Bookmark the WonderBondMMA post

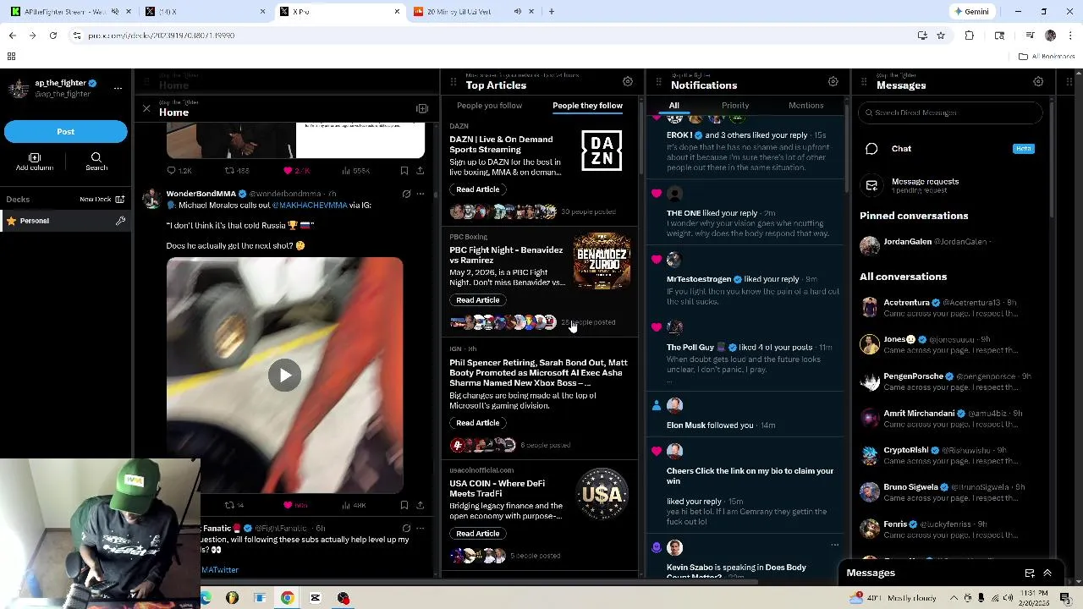tap(404, 505)
